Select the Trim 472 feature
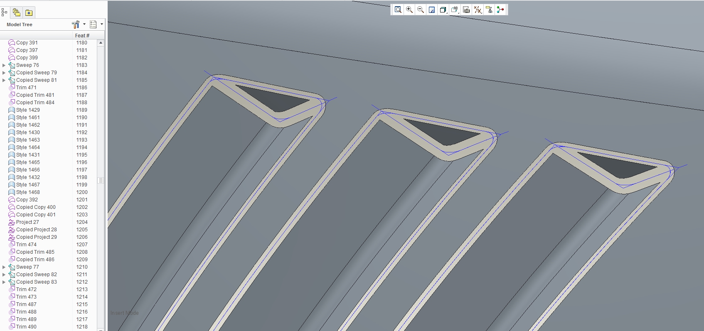Image resolution: width=704 pixels, height=331 pixels. (26, 289)
